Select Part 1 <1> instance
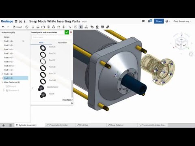 9,41
